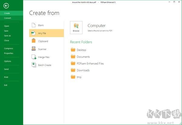Click the Downloads folder name

83,70
